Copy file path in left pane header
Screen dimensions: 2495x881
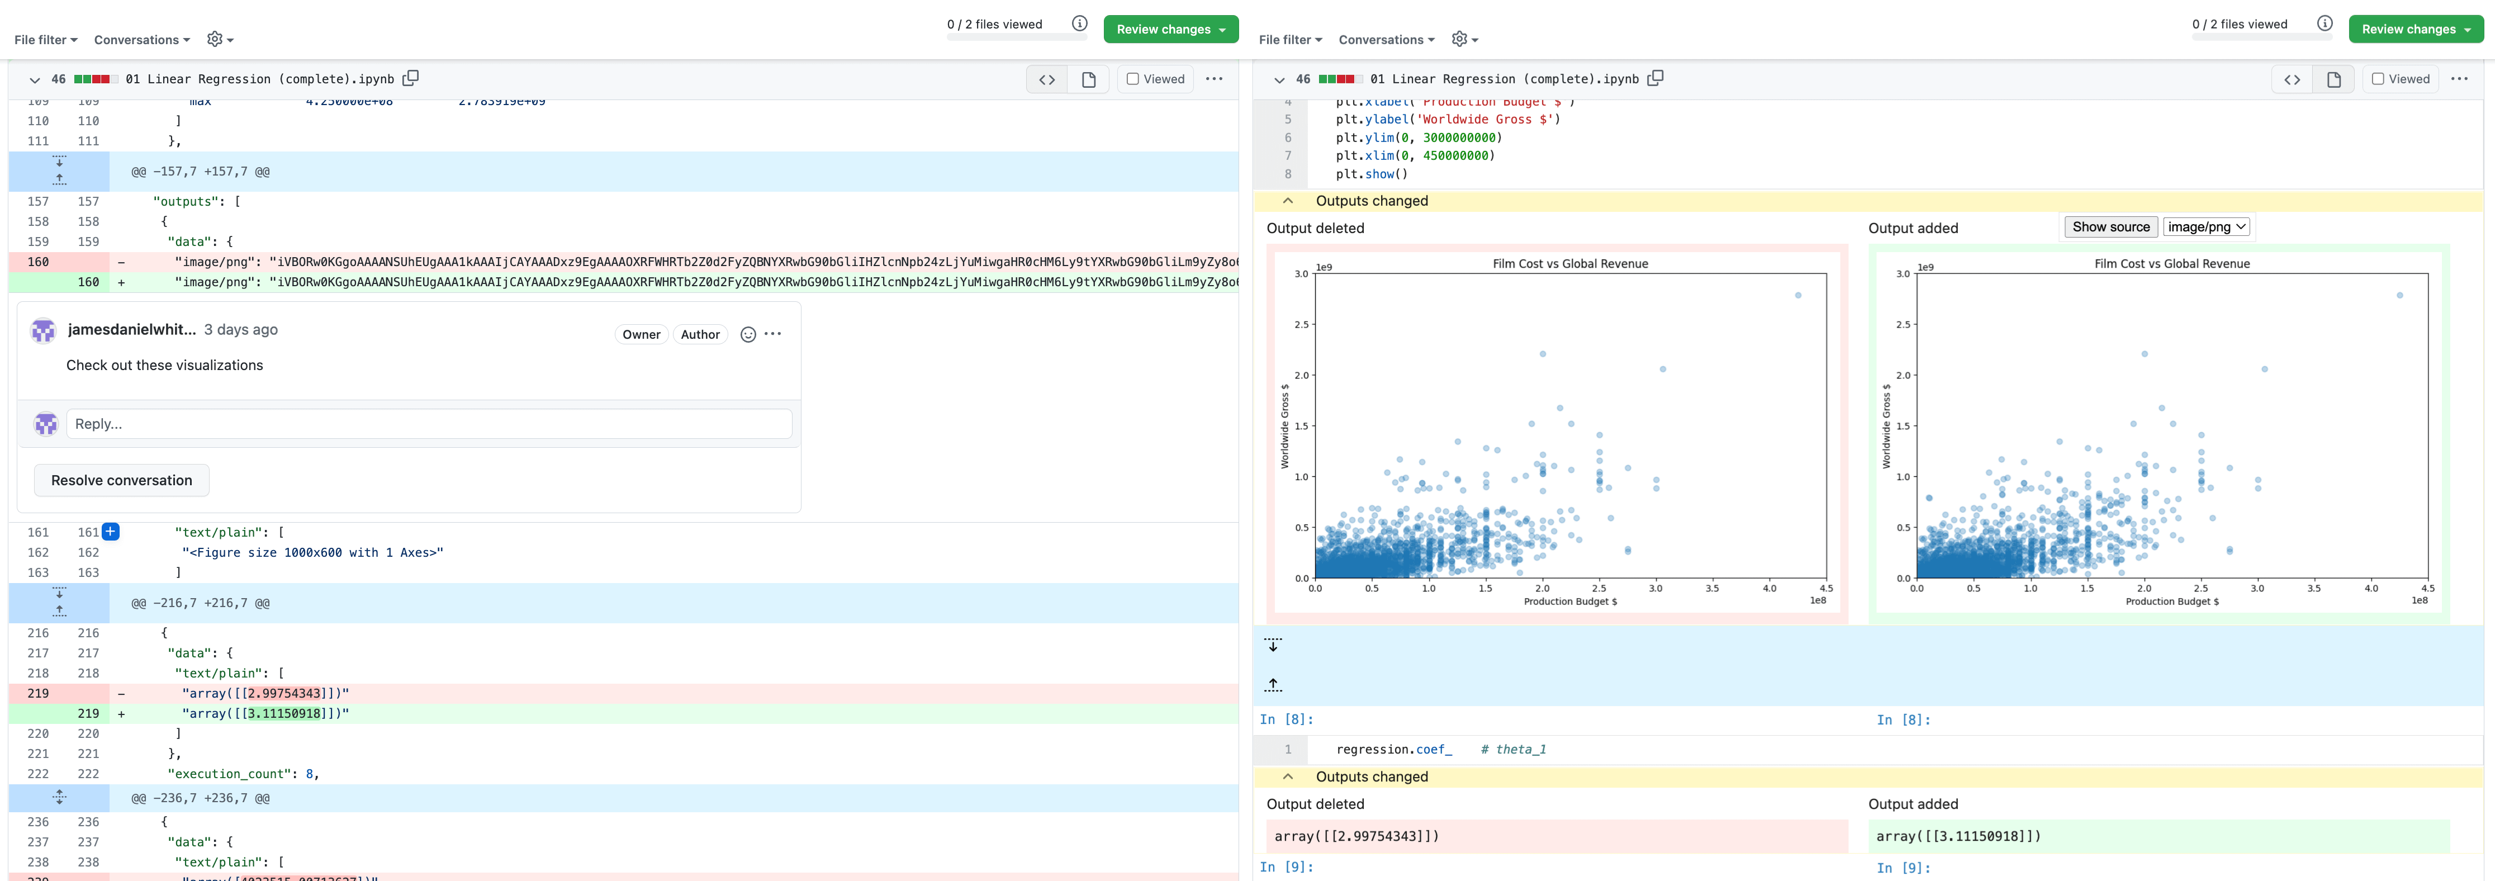click(411, 78)
